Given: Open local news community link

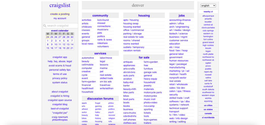Looking at the screenshot, I should (x=87, y=44).
